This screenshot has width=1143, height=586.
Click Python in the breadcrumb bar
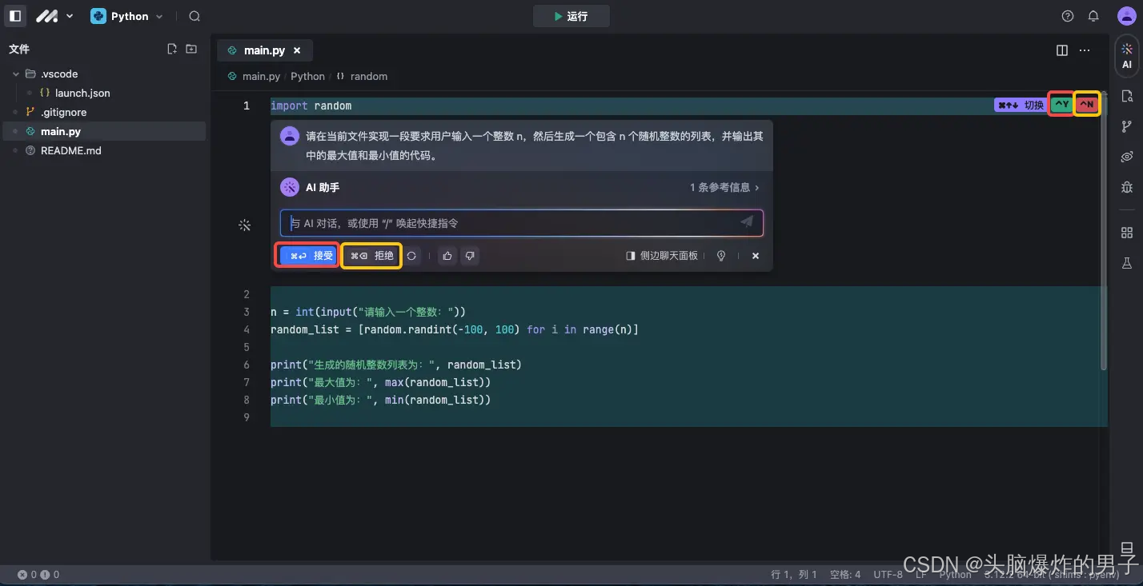point(307,76)
